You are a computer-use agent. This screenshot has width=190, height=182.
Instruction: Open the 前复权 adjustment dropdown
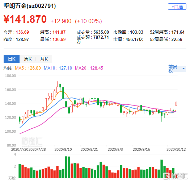coord(177,69)
